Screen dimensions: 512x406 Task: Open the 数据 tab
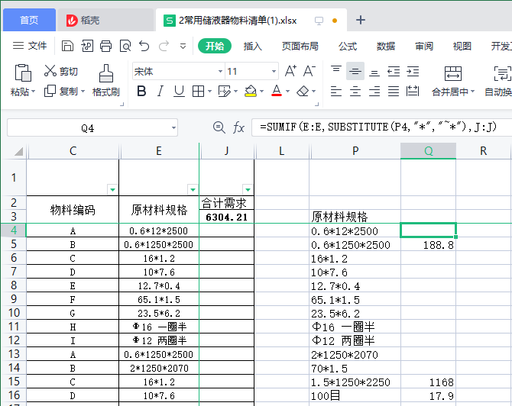(386, 47)
